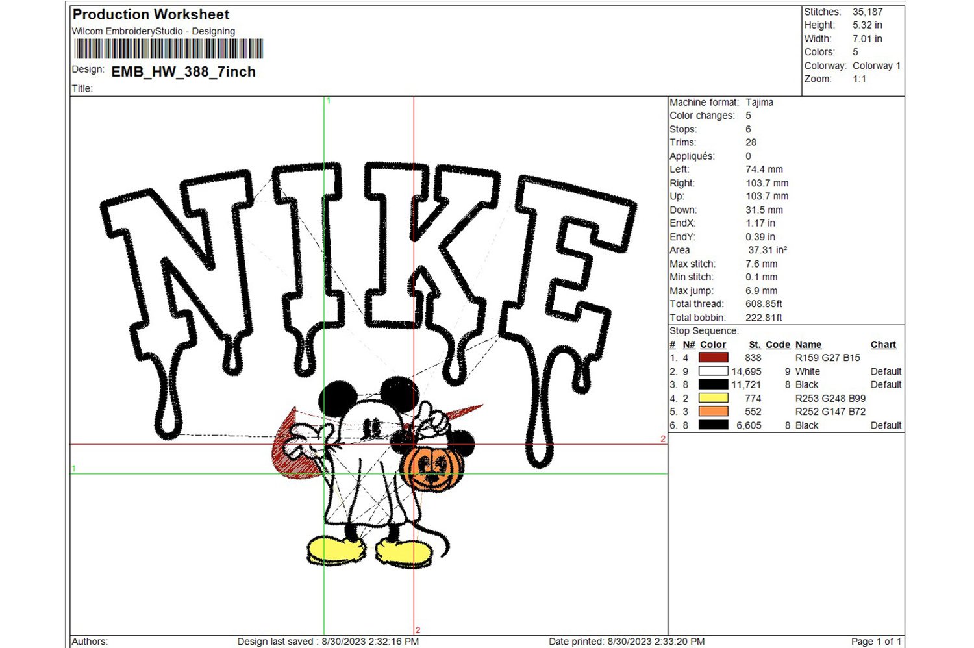
Task: Click the Colorway 1 value
Action: [877, 66]
